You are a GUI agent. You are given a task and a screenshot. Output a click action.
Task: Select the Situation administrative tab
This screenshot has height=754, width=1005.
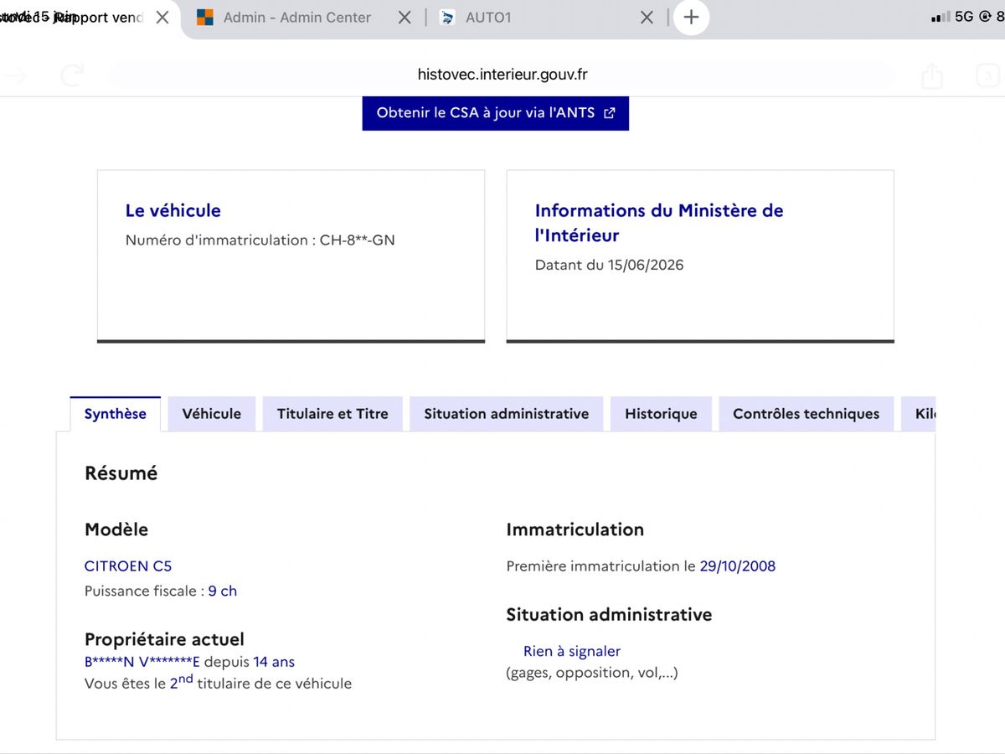pos(507,414)
